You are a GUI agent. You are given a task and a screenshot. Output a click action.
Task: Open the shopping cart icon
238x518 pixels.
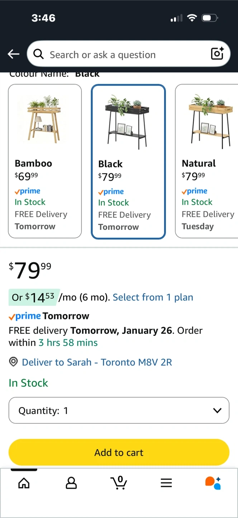(x=119, y=483)
